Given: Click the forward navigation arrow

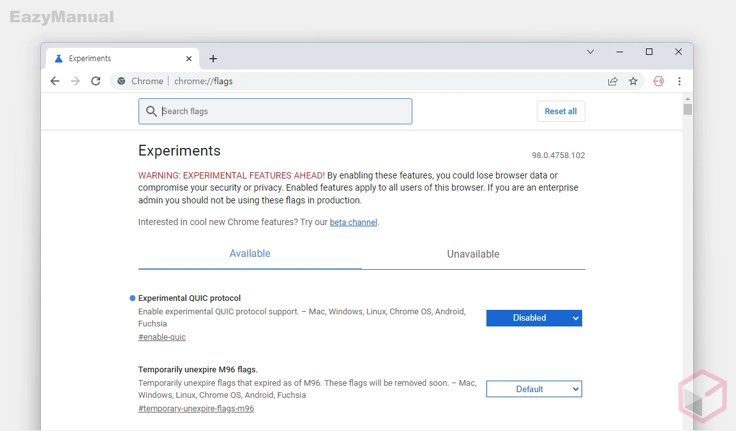Looking at the screenshot, I should (75, 81).
